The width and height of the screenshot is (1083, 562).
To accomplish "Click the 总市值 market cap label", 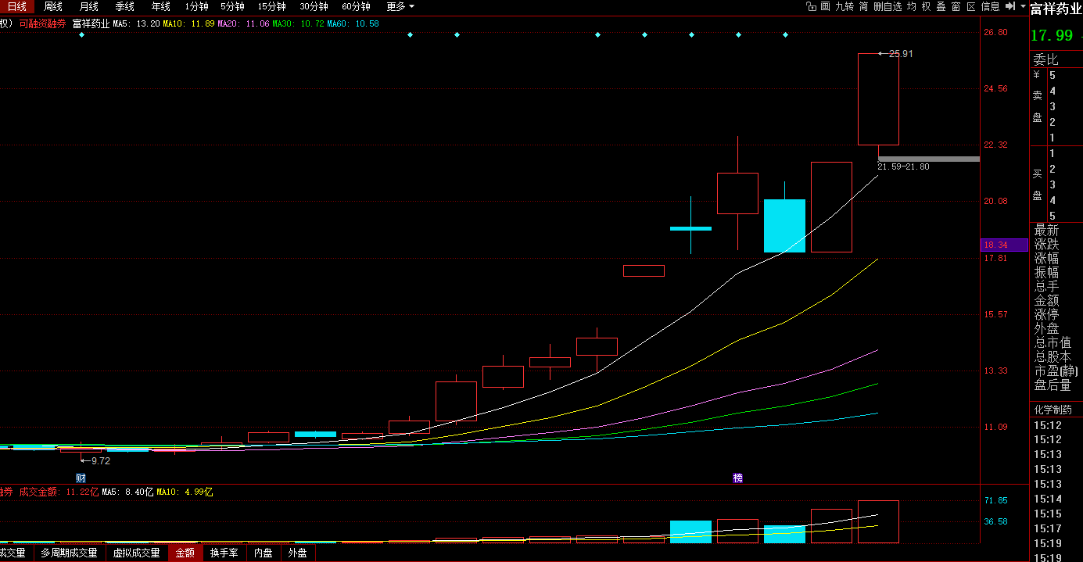I will point(1053,343).
